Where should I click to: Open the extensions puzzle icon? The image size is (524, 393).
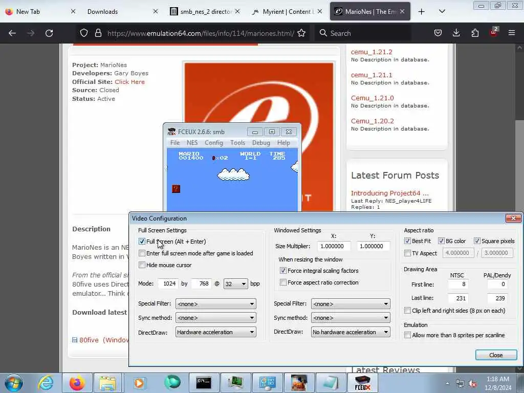point(475,33)
